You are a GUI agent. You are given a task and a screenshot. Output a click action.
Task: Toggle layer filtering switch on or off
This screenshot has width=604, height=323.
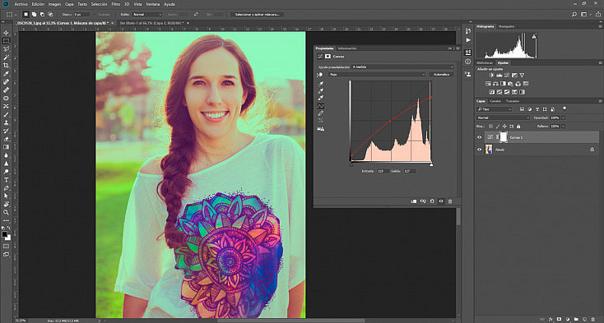pyautogui.click(x=565, y=108)
